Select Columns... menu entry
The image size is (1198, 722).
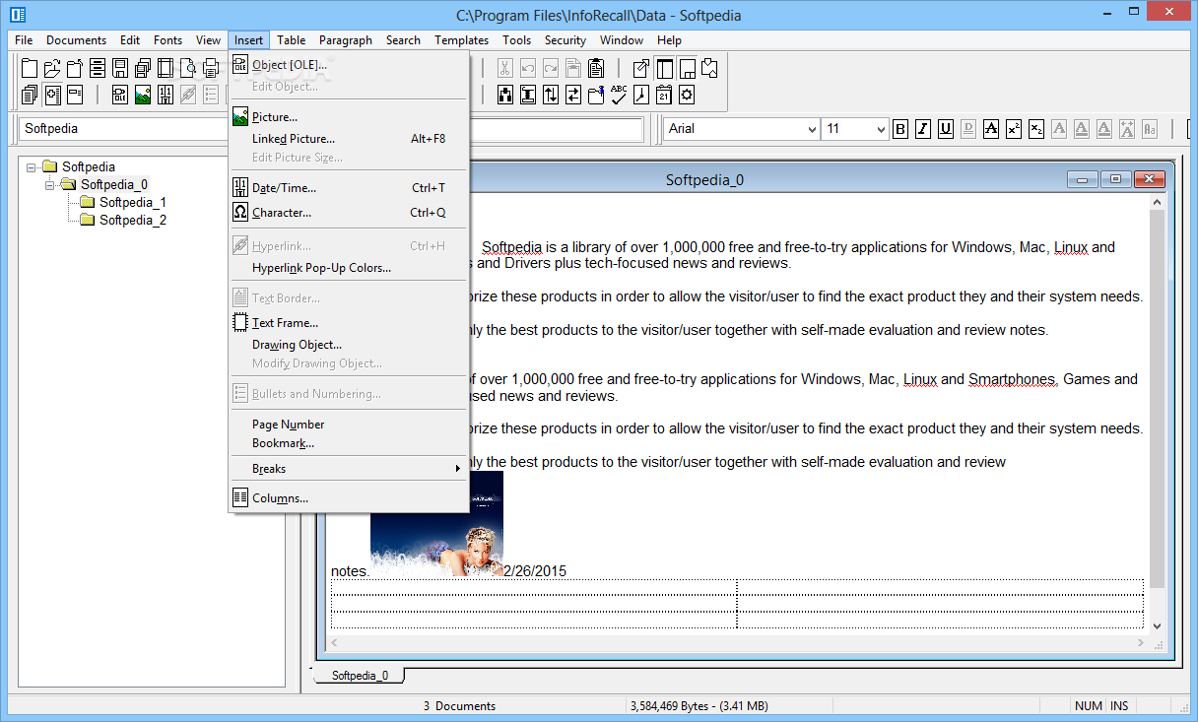coord(349,498)
